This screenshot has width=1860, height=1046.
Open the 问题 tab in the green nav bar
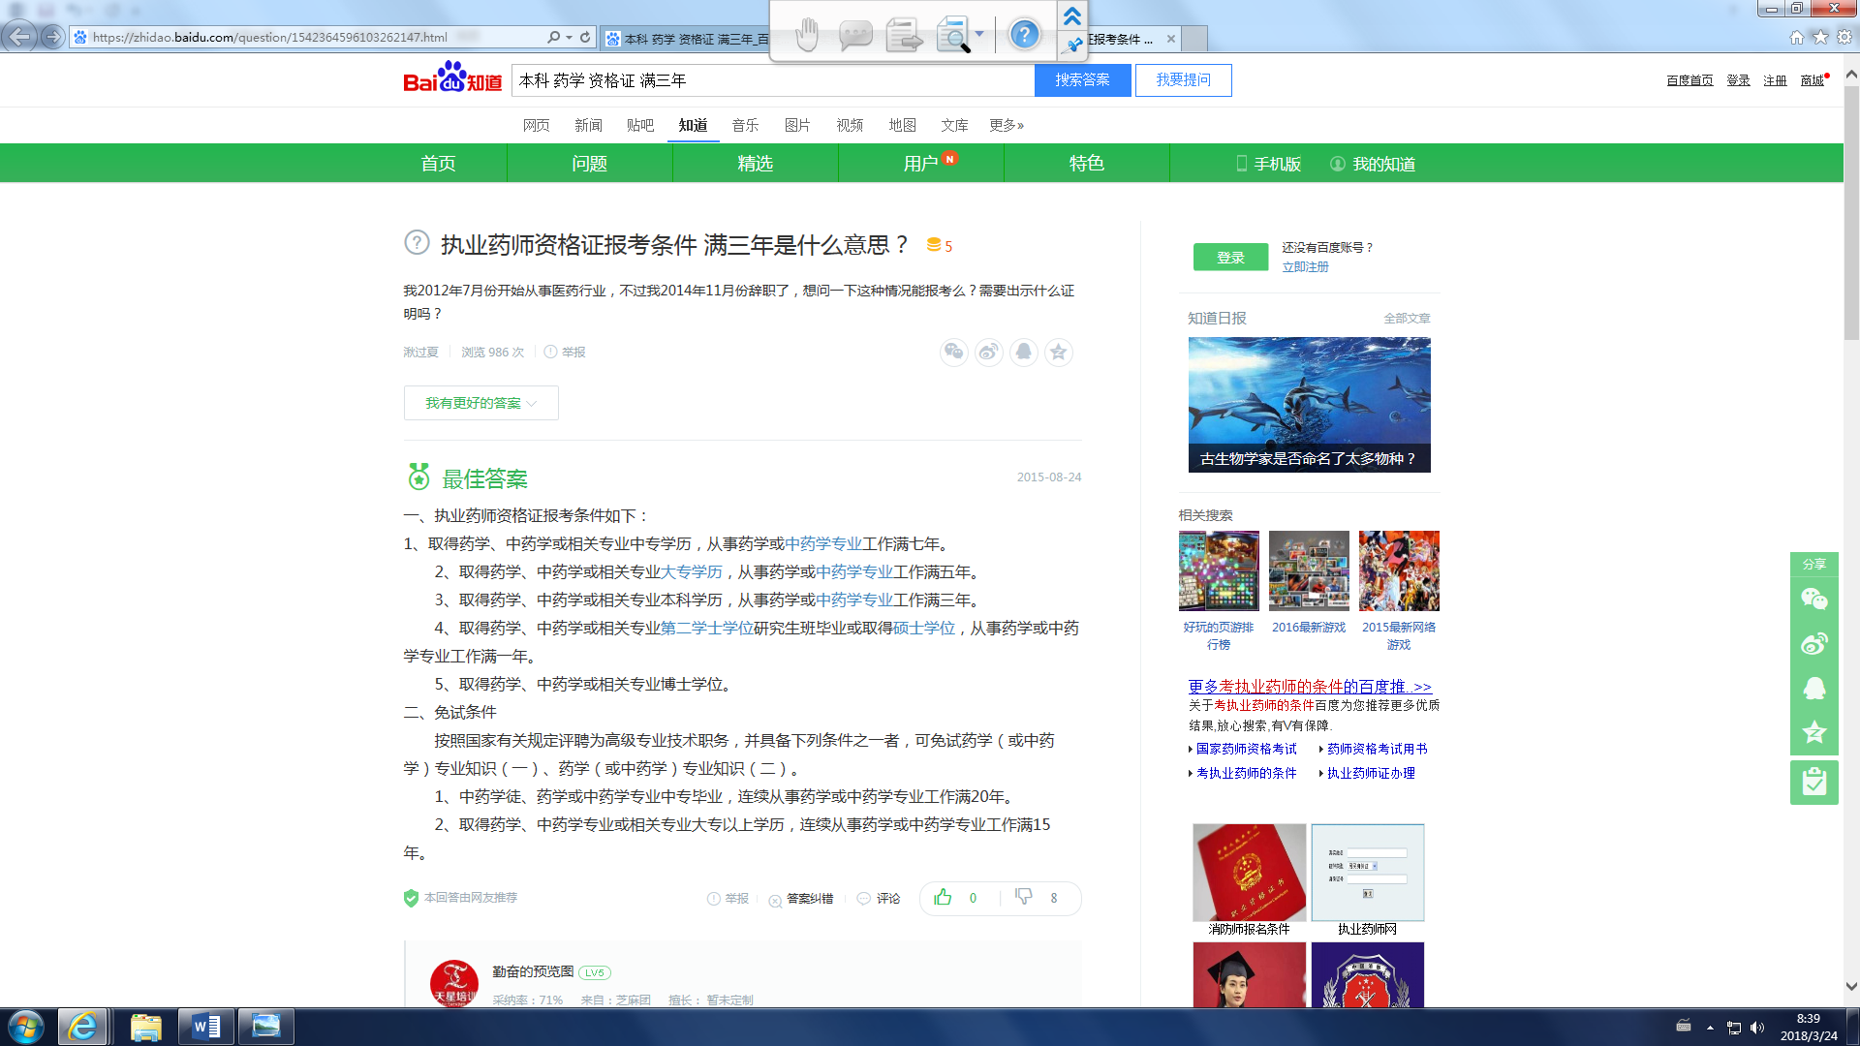[589, 163]
